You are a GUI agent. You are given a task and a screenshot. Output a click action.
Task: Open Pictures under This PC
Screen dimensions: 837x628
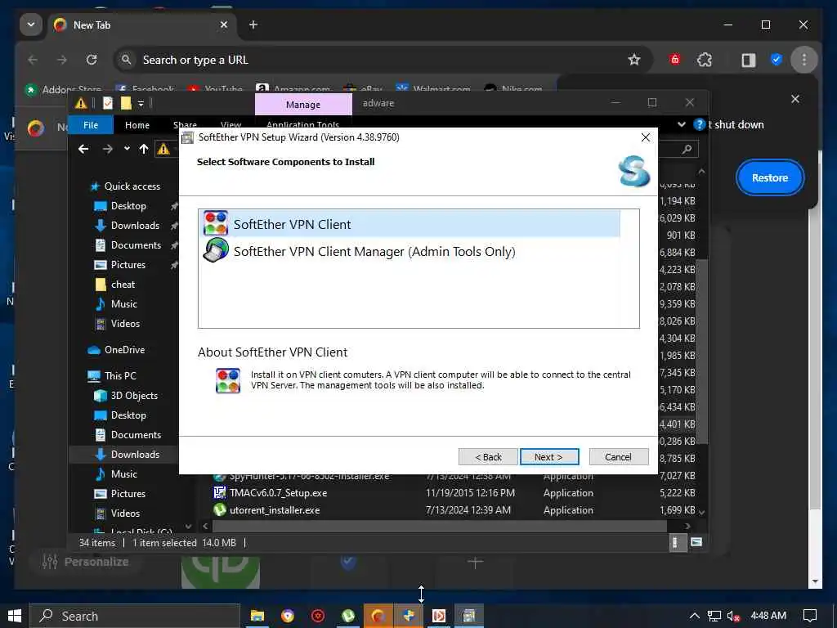pos(128,494)
